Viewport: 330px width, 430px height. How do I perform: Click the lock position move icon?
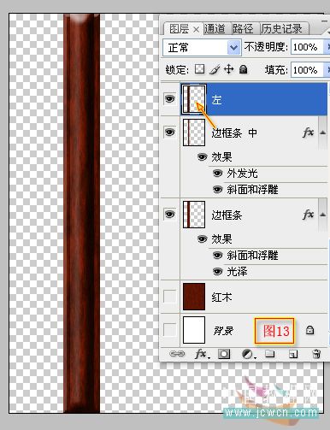point(228,69)
